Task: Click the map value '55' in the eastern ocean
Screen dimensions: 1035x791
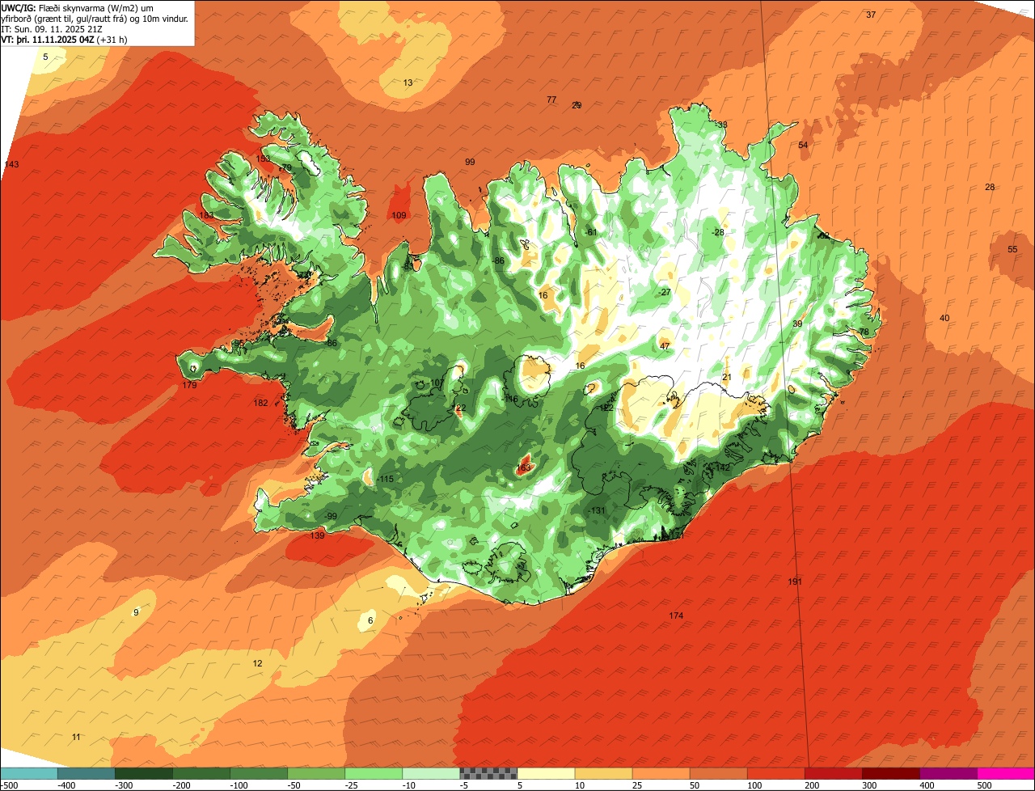Action: pyautogui.click(x=1012, y=249)
